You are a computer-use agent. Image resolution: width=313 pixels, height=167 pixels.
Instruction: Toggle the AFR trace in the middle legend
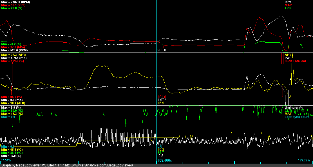[287, 54]
